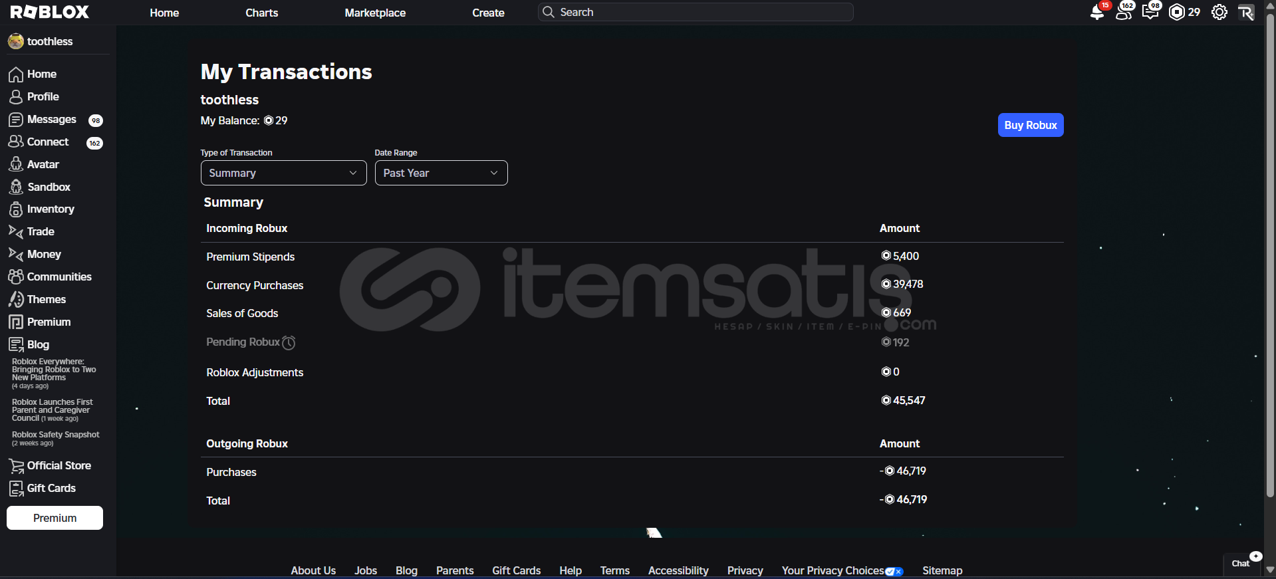The height and width of the screenshot is (579, 1276).
Task: Click the toothless avatar picture in sidebar
Action: [x=16, y=41]
